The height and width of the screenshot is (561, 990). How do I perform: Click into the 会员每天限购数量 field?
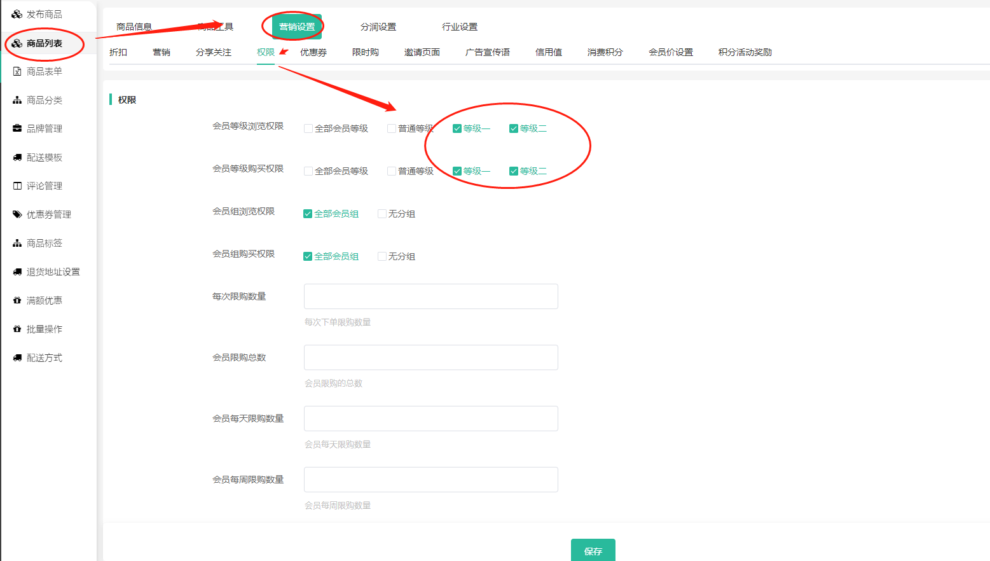click(430, 419)
